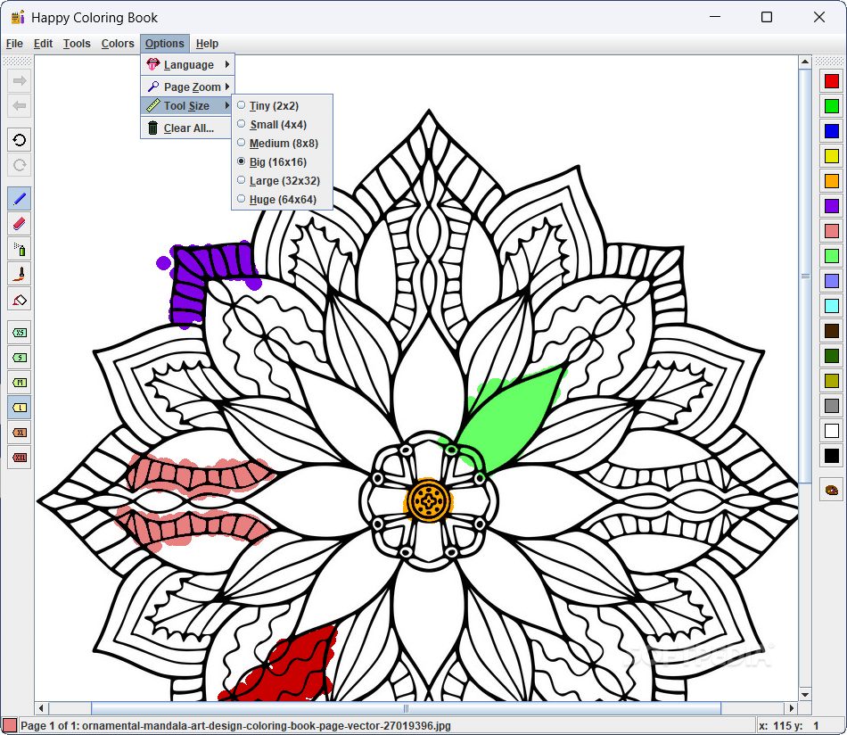Pick the brown color swatch
The image size is (847, 735).
(x=831, y=331)
